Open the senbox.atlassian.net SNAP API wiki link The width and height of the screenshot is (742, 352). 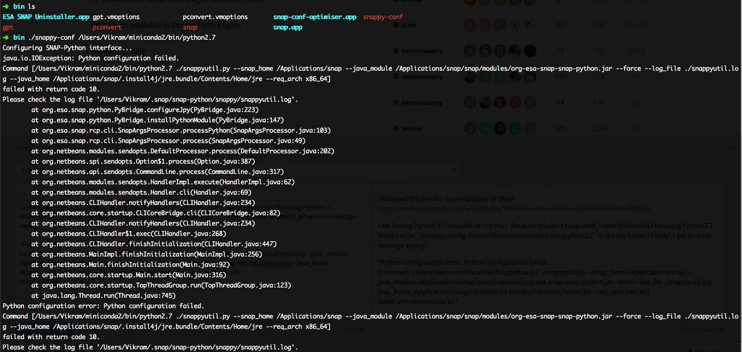point(513,208)
